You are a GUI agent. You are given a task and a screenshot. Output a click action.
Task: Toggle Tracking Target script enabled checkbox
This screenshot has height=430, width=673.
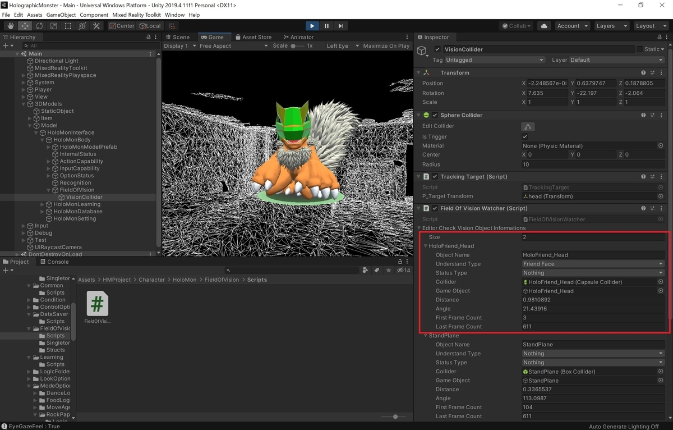click(x=435, y=177)
